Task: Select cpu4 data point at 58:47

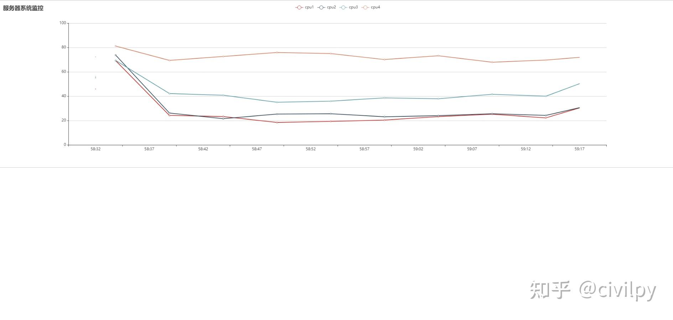Action: pos(277,52)
